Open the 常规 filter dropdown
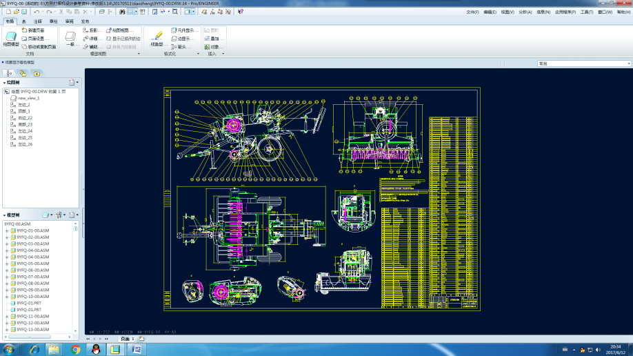 tap(584, 63)
